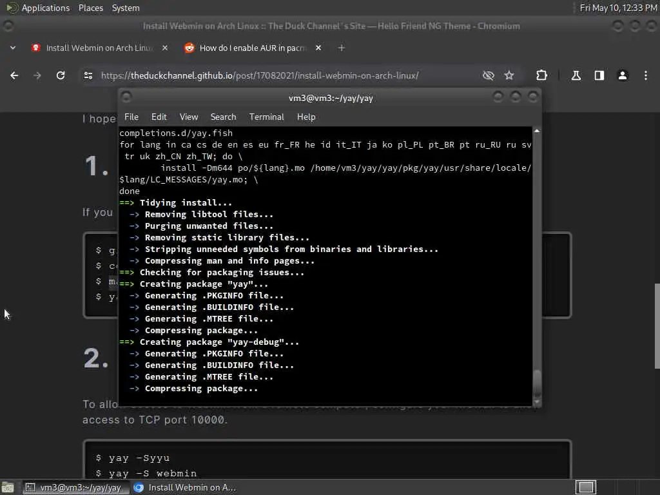Image resolution: width=660 pixels, height=495 pixels.
Task: Open site information icon in address bar
Action: coord(88,75)
